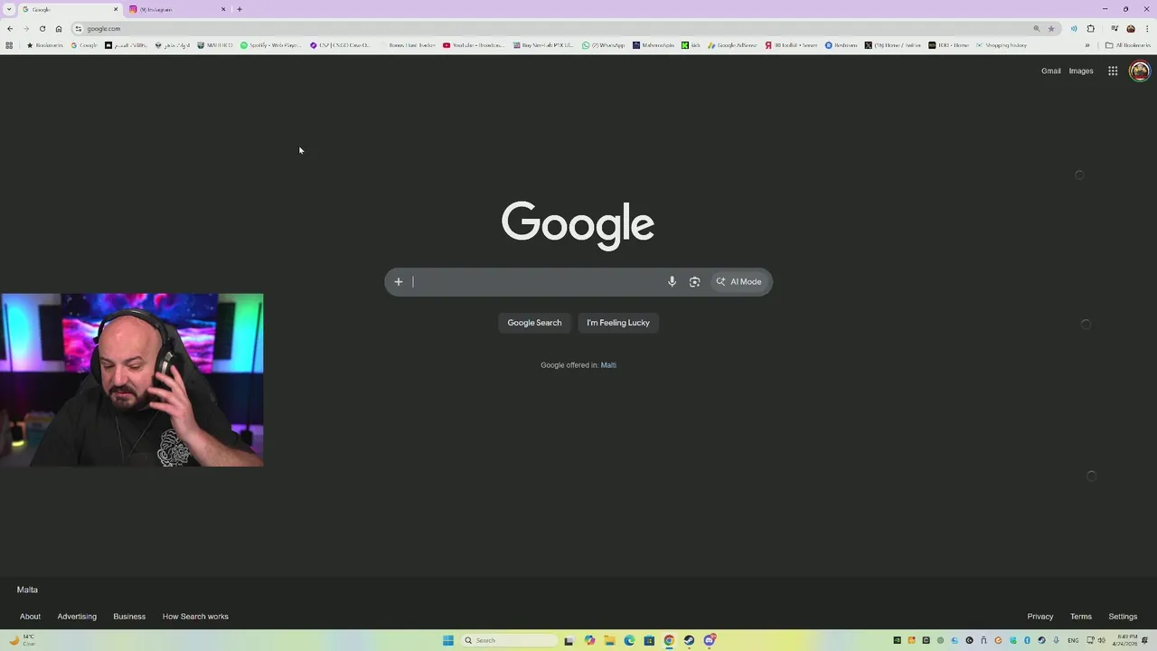Screen dimensions: 1157x651
Task: Open the Copilot icon in the taskbar
Action: click(589, 640)
